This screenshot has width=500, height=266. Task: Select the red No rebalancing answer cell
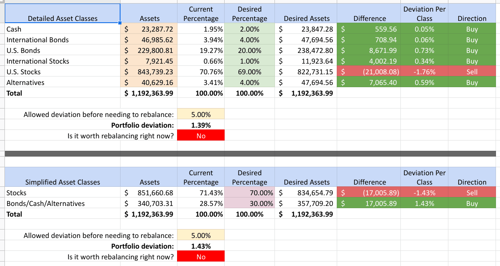[x=201, y=135]
